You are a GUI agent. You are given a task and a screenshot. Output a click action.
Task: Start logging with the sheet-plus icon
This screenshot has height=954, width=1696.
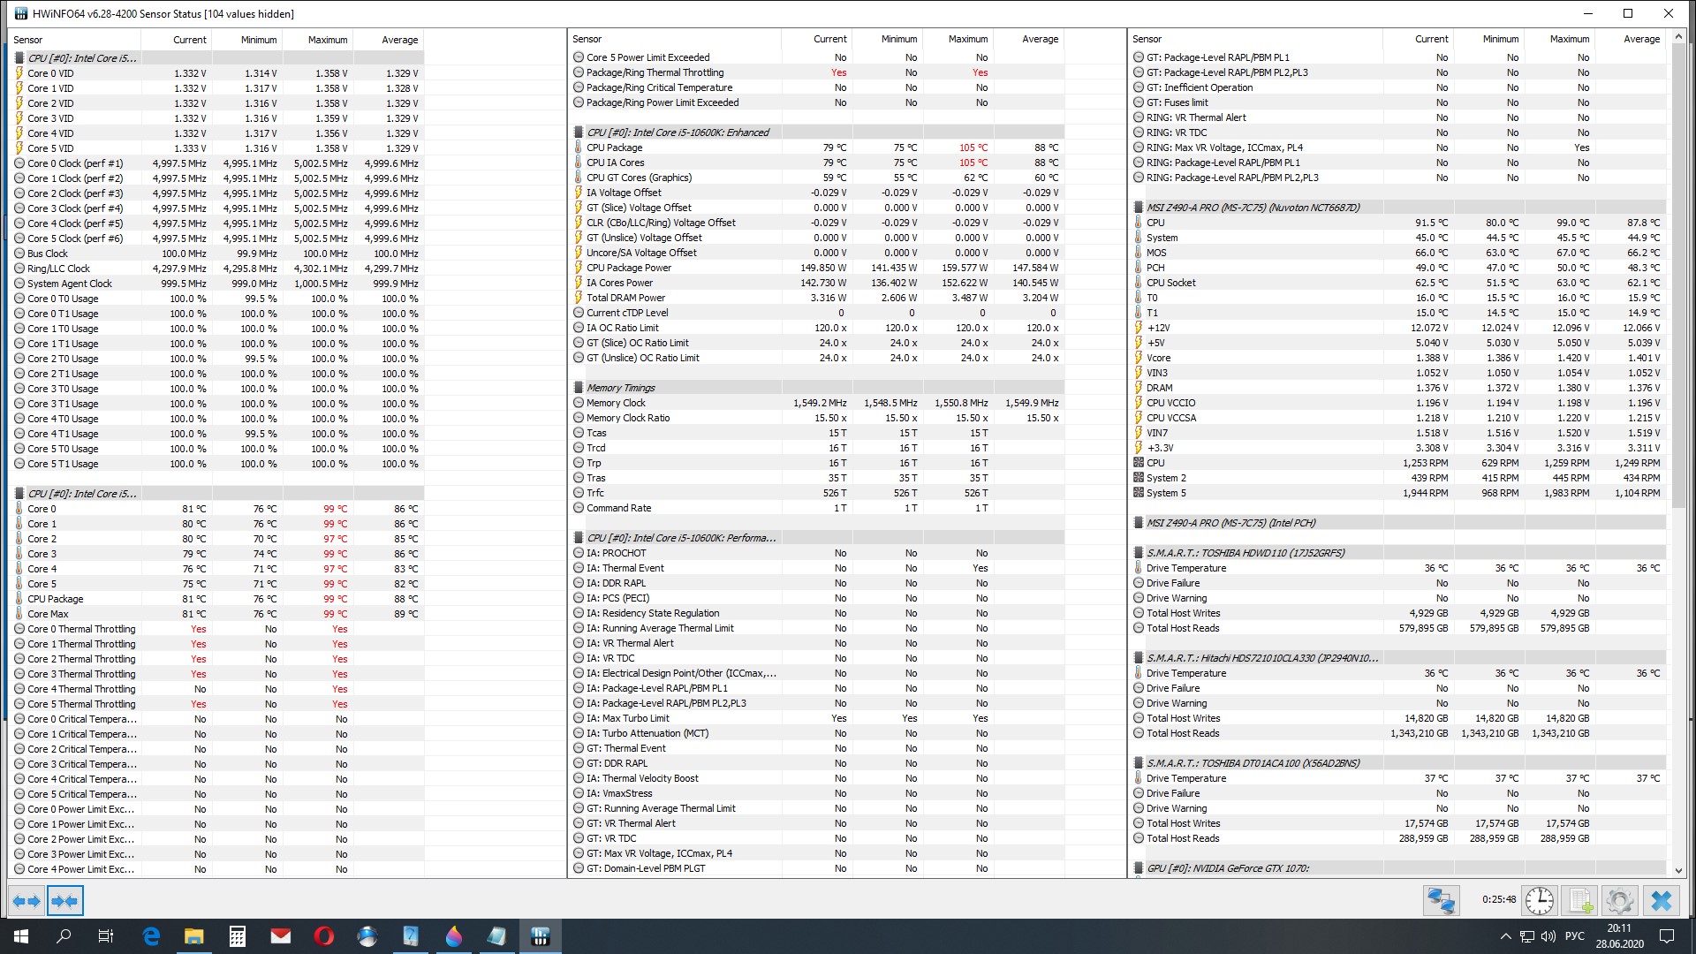[x=1579, y=901]
